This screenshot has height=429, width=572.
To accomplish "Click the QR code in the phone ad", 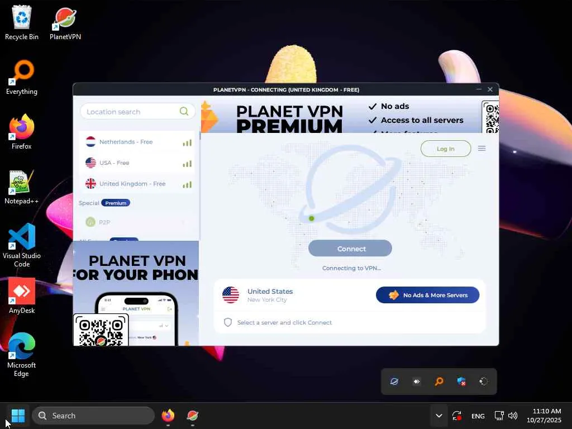I will (x=101, y=331).
